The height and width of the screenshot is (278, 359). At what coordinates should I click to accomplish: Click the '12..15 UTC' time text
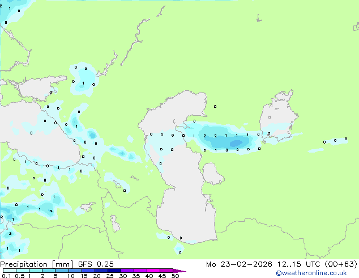point(299,264)
